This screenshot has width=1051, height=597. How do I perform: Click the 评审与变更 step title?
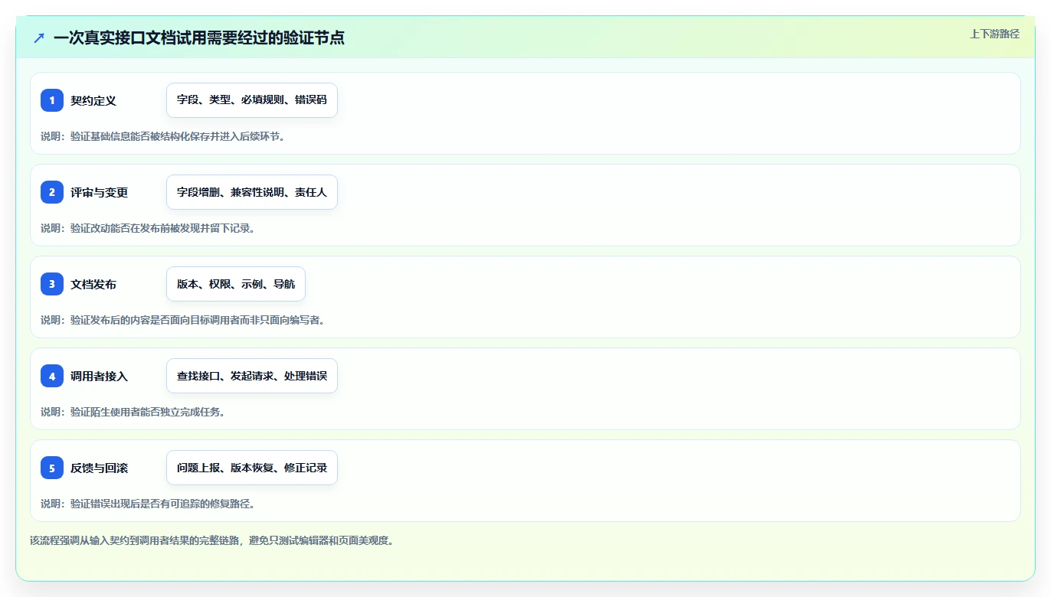pos(100,192)
